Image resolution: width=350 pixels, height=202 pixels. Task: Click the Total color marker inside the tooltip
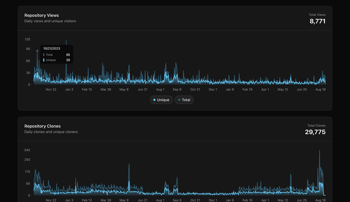point(44,55)
